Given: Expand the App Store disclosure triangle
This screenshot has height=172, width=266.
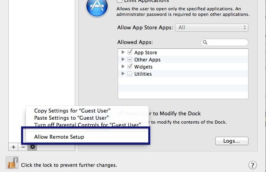Looking at the screenshot, I should point(123,52).
